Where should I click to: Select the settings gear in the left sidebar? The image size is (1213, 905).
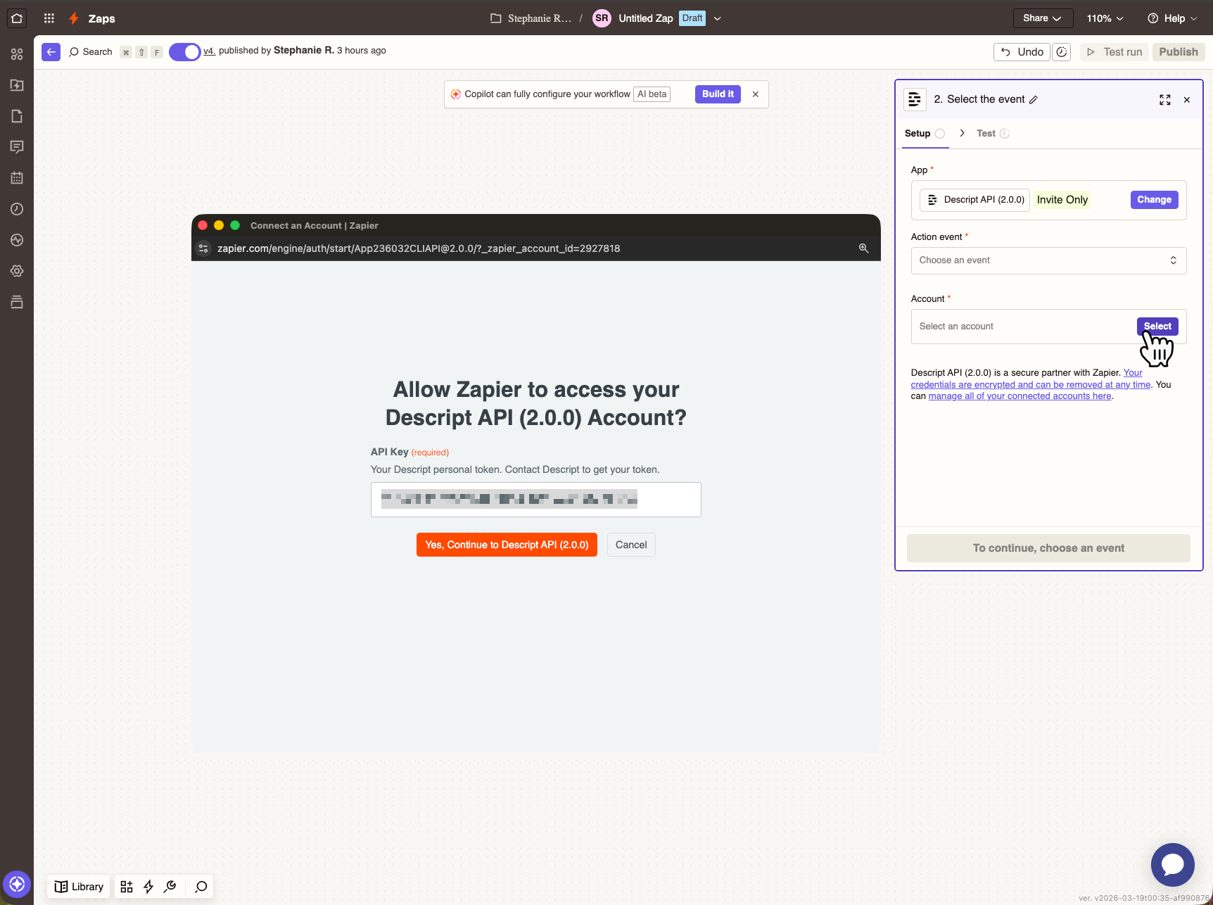point(17,271)
